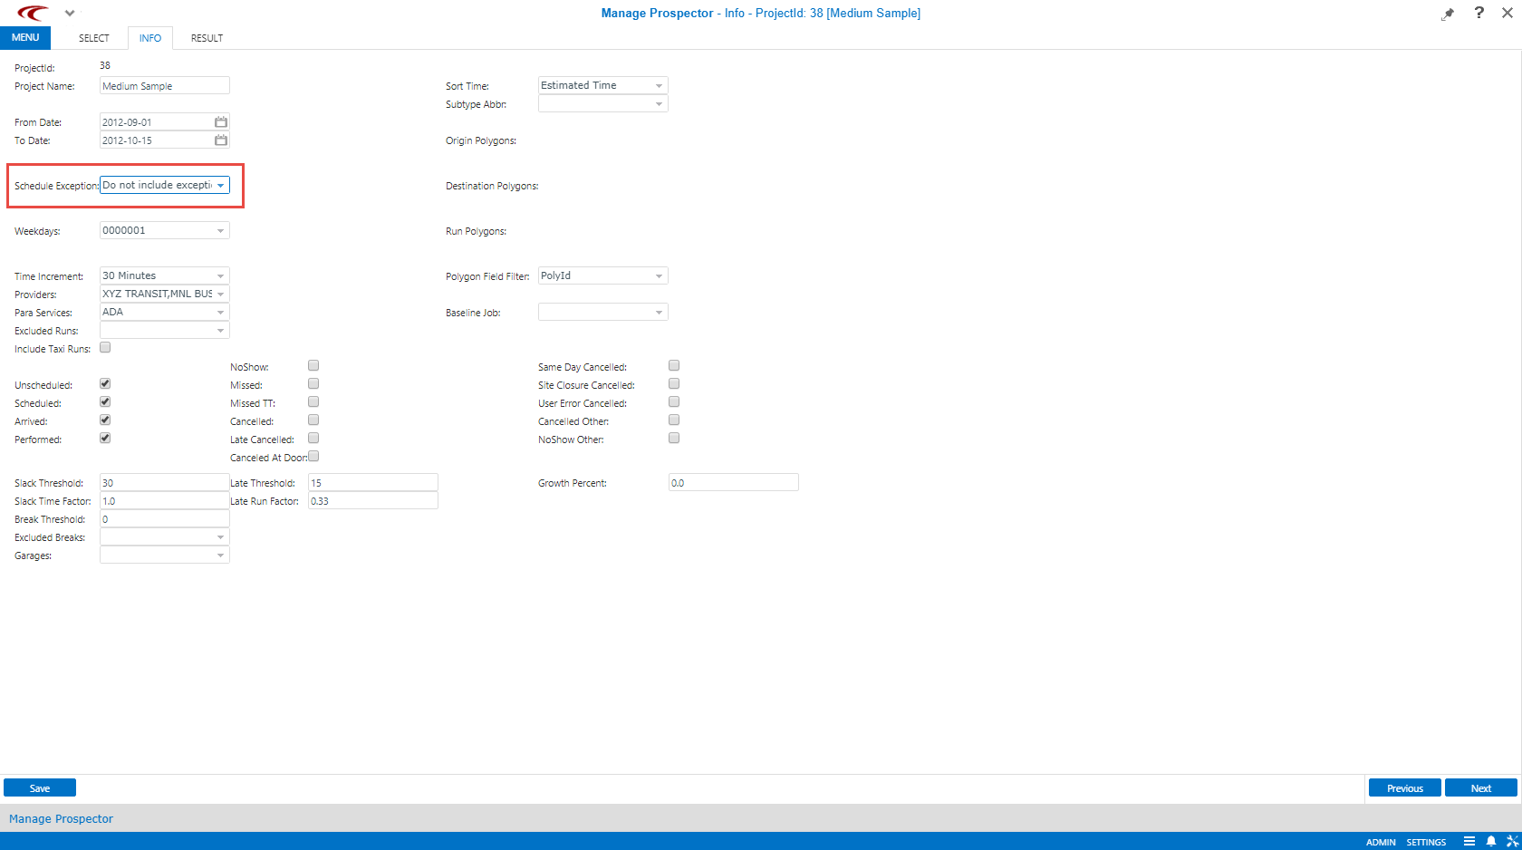Image resolution: width=1522 pixels, height=850 pixels.
Task: Click the hamburger list icon in status bar
Action: point(1469,841)
